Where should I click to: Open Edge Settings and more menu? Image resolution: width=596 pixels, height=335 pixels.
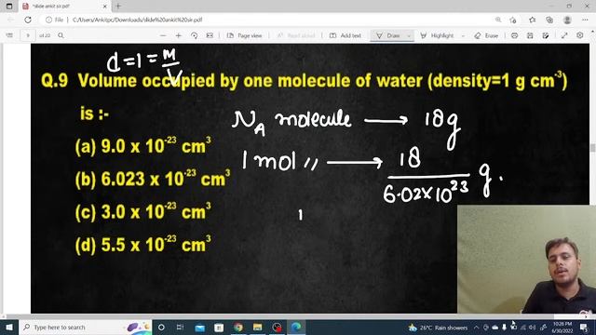[585, 20]
